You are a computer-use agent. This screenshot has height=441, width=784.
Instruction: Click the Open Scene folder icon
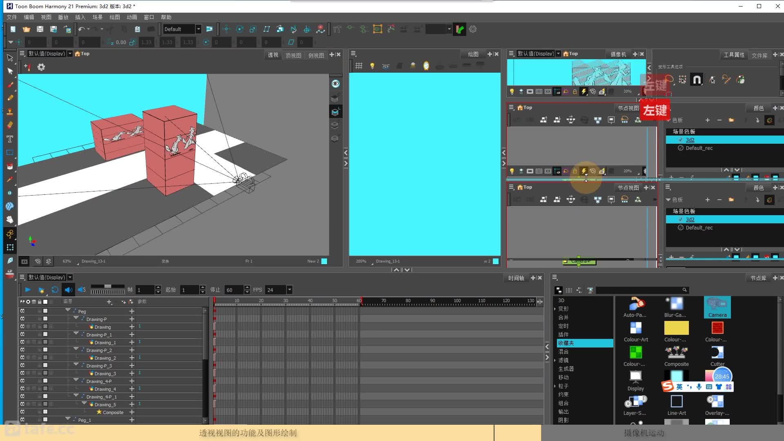click(x=27, y=29)
